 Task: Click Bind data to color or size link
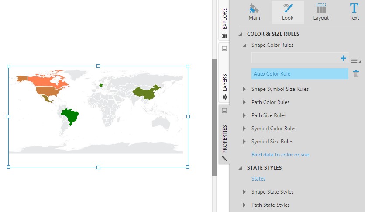[280, 155]
